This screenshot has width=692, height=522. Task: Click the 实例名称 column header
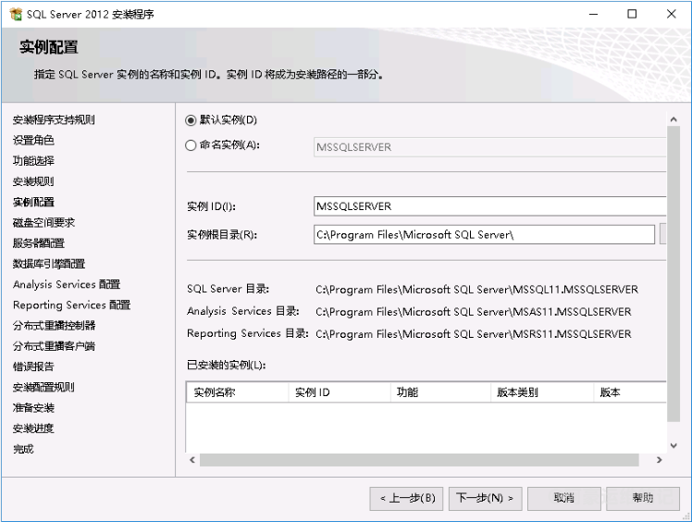point(237,392)
